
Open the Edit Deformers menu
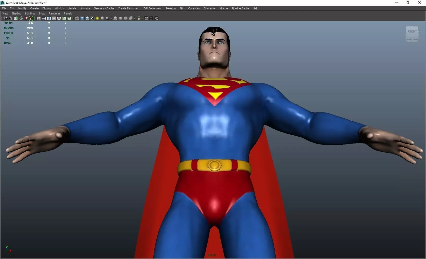pyautogui.click(x=152, y=8)
